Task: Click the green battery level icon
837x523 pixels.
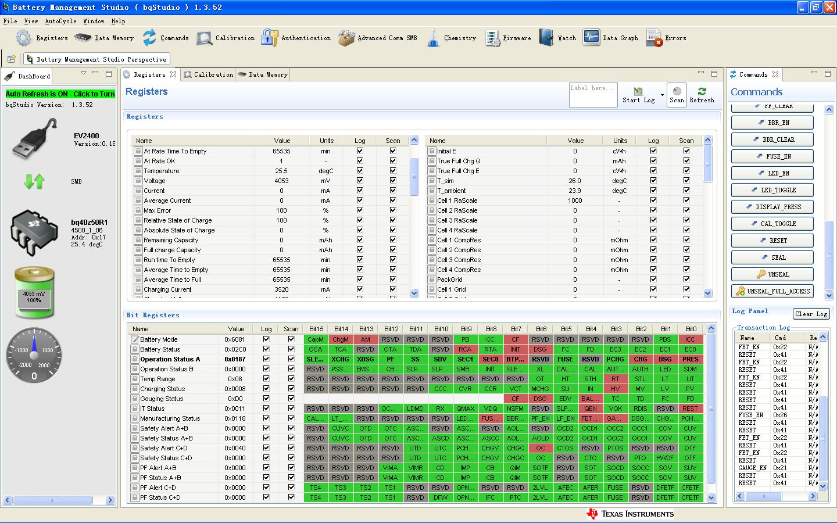Action: pyautogui.click(x=34, y=293)
